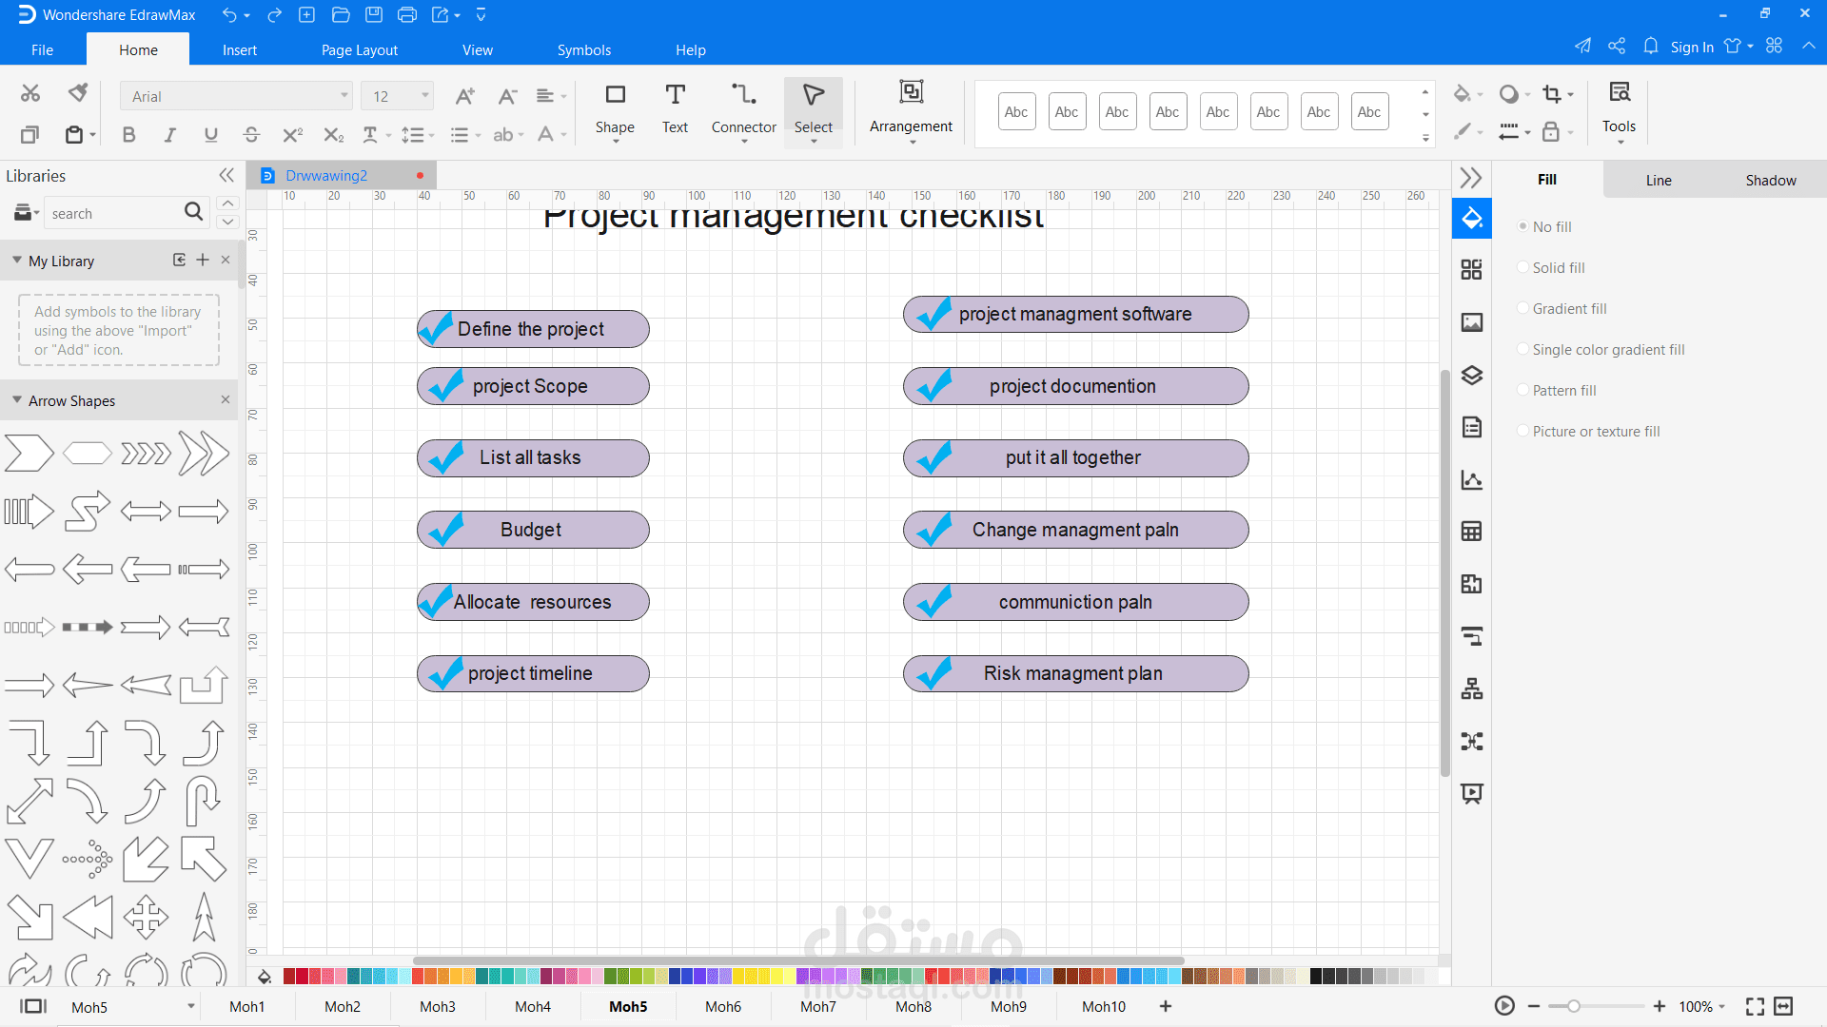
Task: Select the Gradient fill radio option
Action: (1523, 308)
